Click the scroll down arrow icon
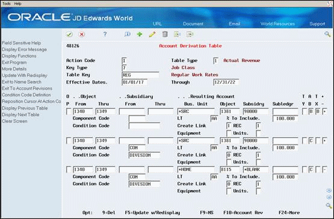The image size is (334, 219). 329,197
